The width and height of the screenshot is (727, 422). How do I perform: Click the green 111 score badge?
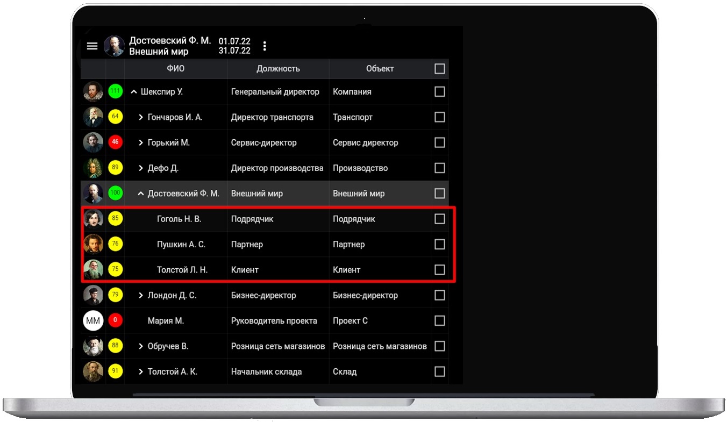pyautogui.click(x=115, y=91)
